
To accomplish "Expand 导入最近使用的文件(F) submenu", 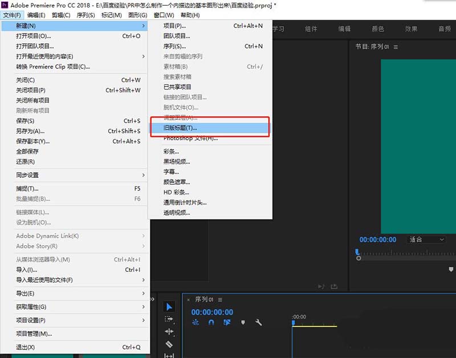I will click(144, 280).
